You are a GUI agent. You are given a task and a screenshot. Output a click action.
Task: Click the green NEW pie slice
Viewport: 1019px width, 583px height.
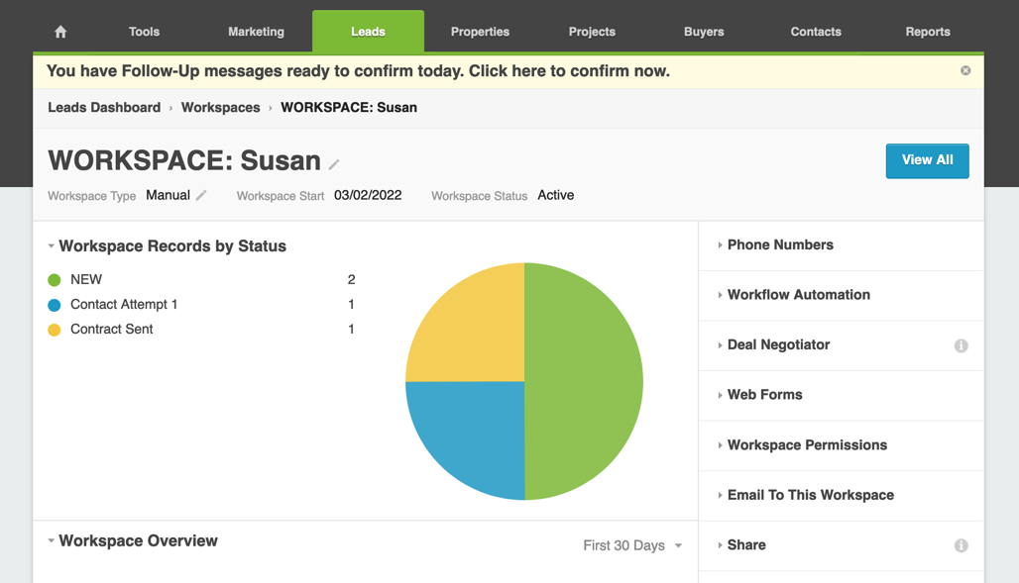pyautogui.click(x=585, y=381)
